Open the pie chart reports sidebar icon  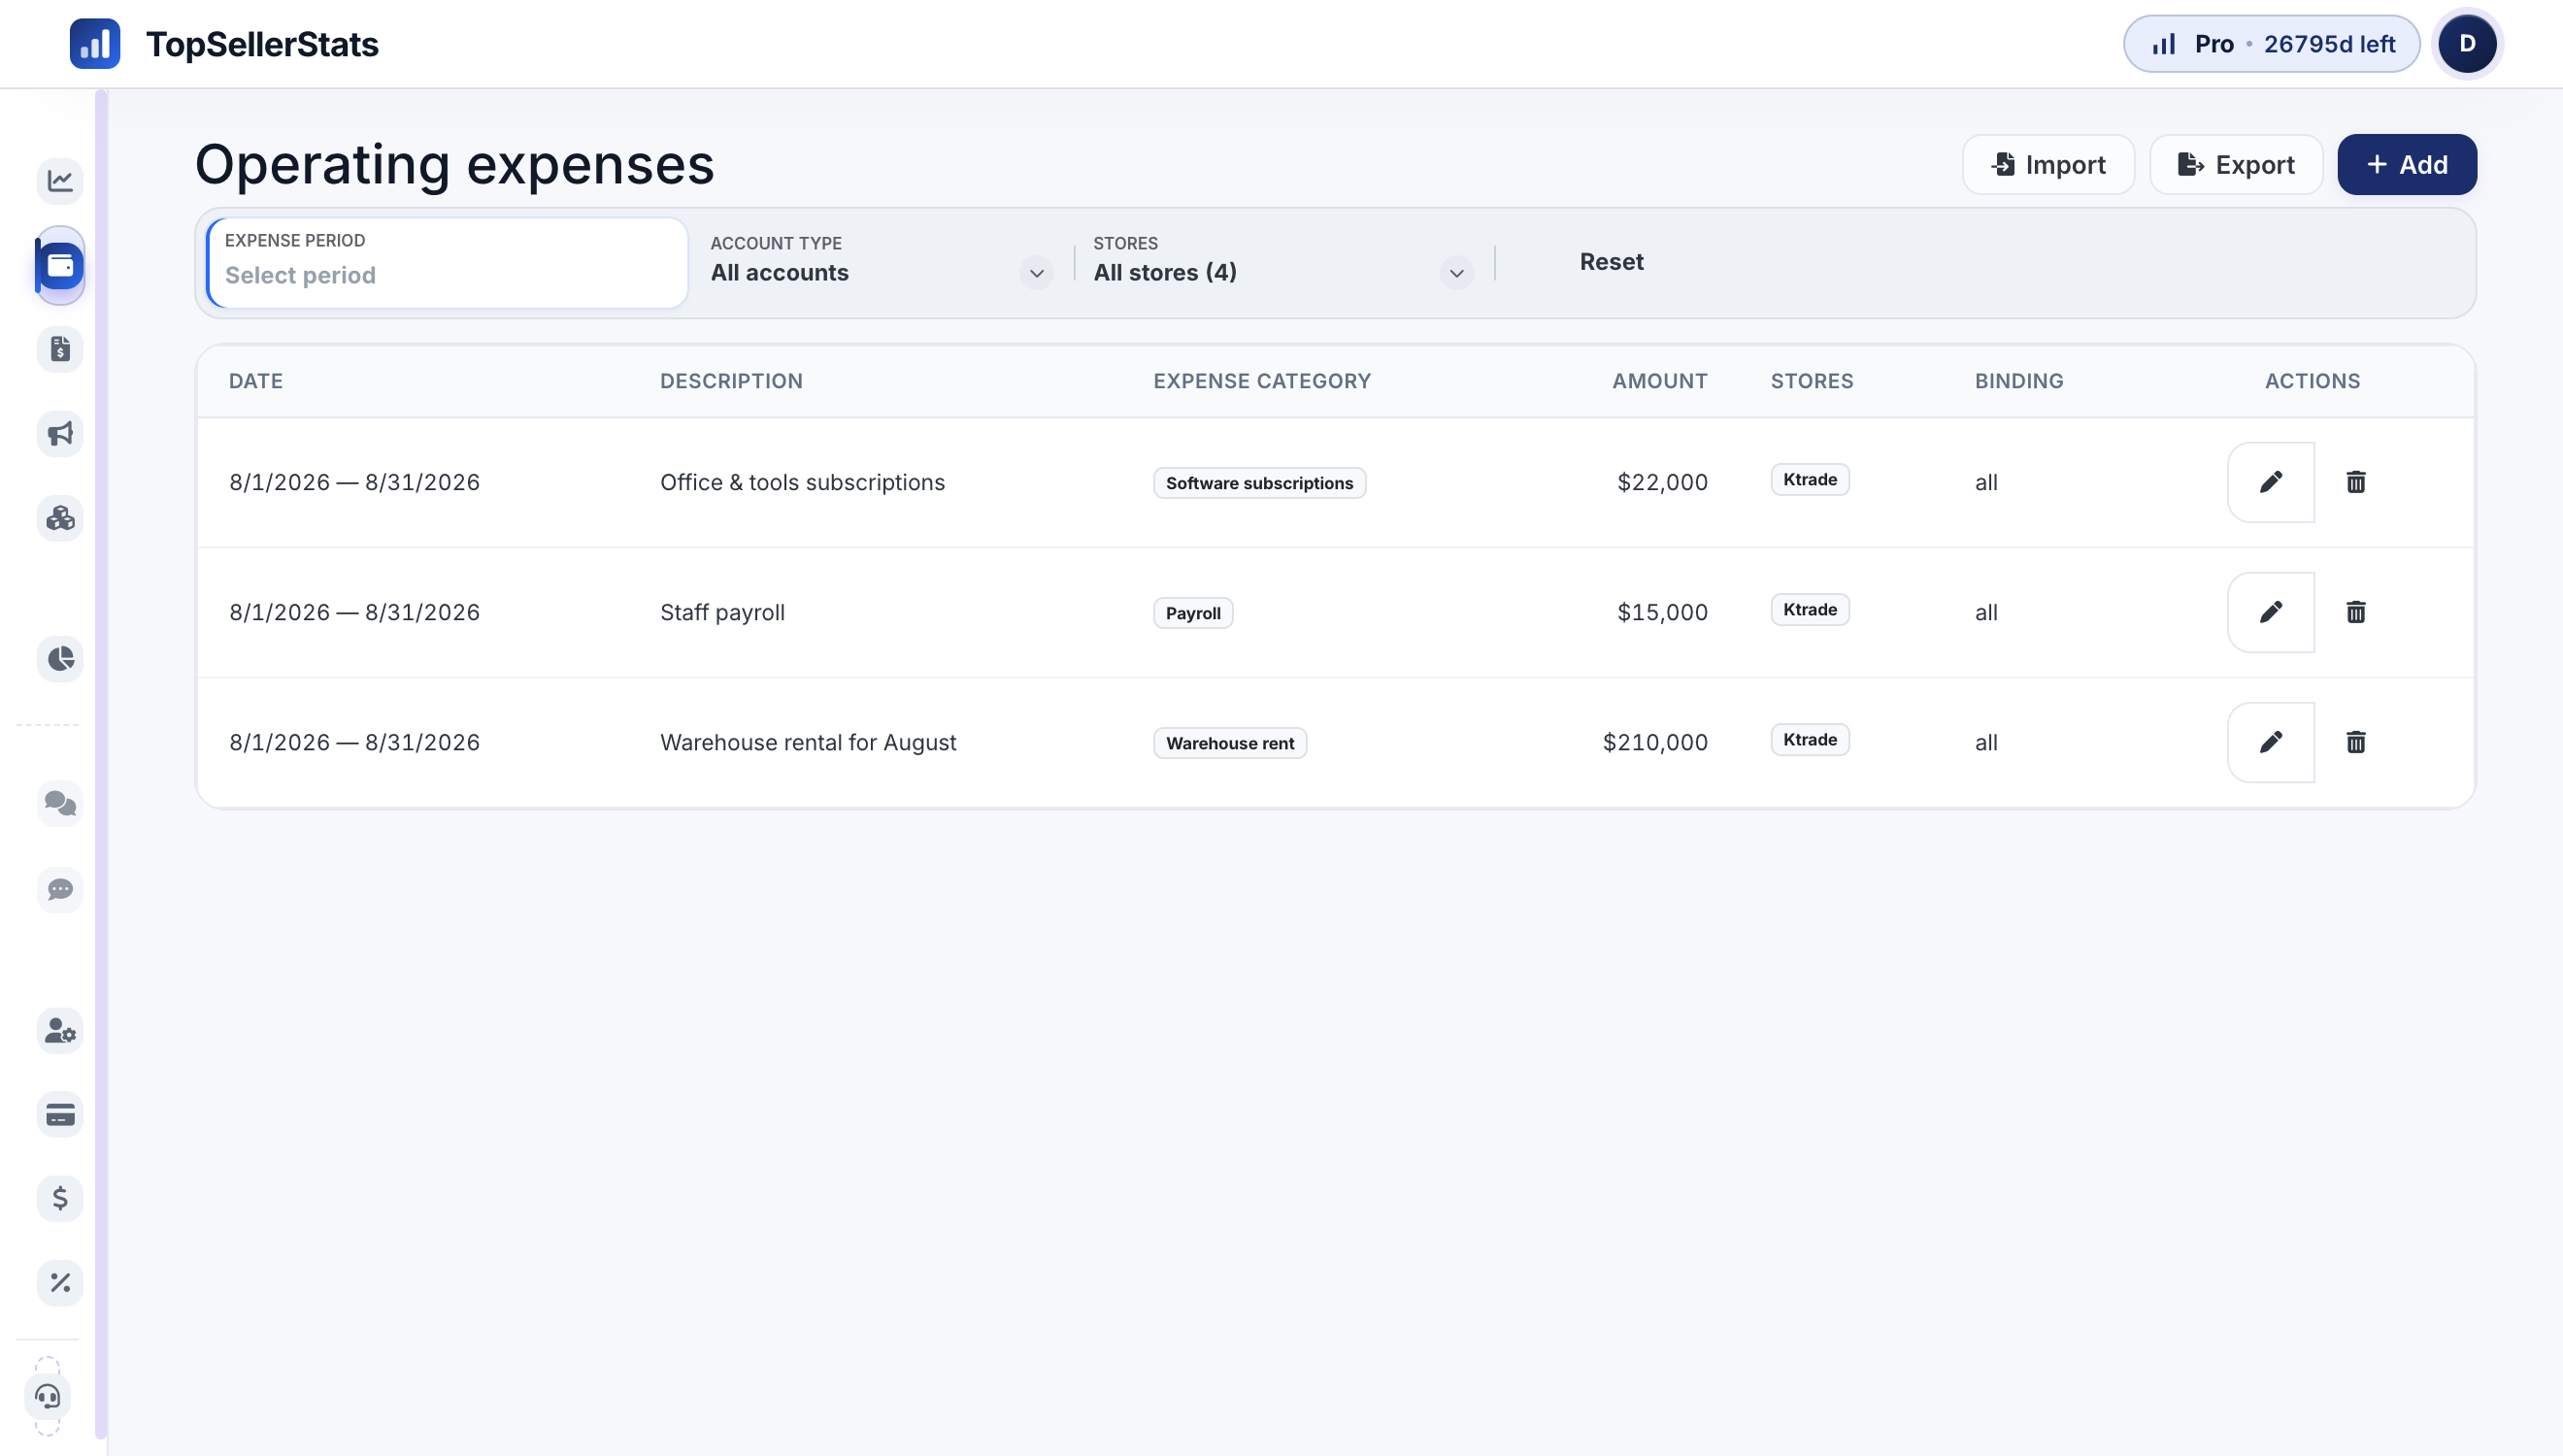click(x=60, y=659)
